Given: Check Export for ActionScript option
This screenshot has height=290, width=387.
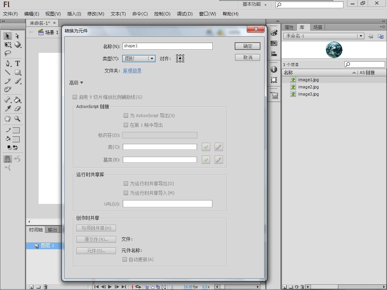Looking at the screenshot, I should 126,116.
